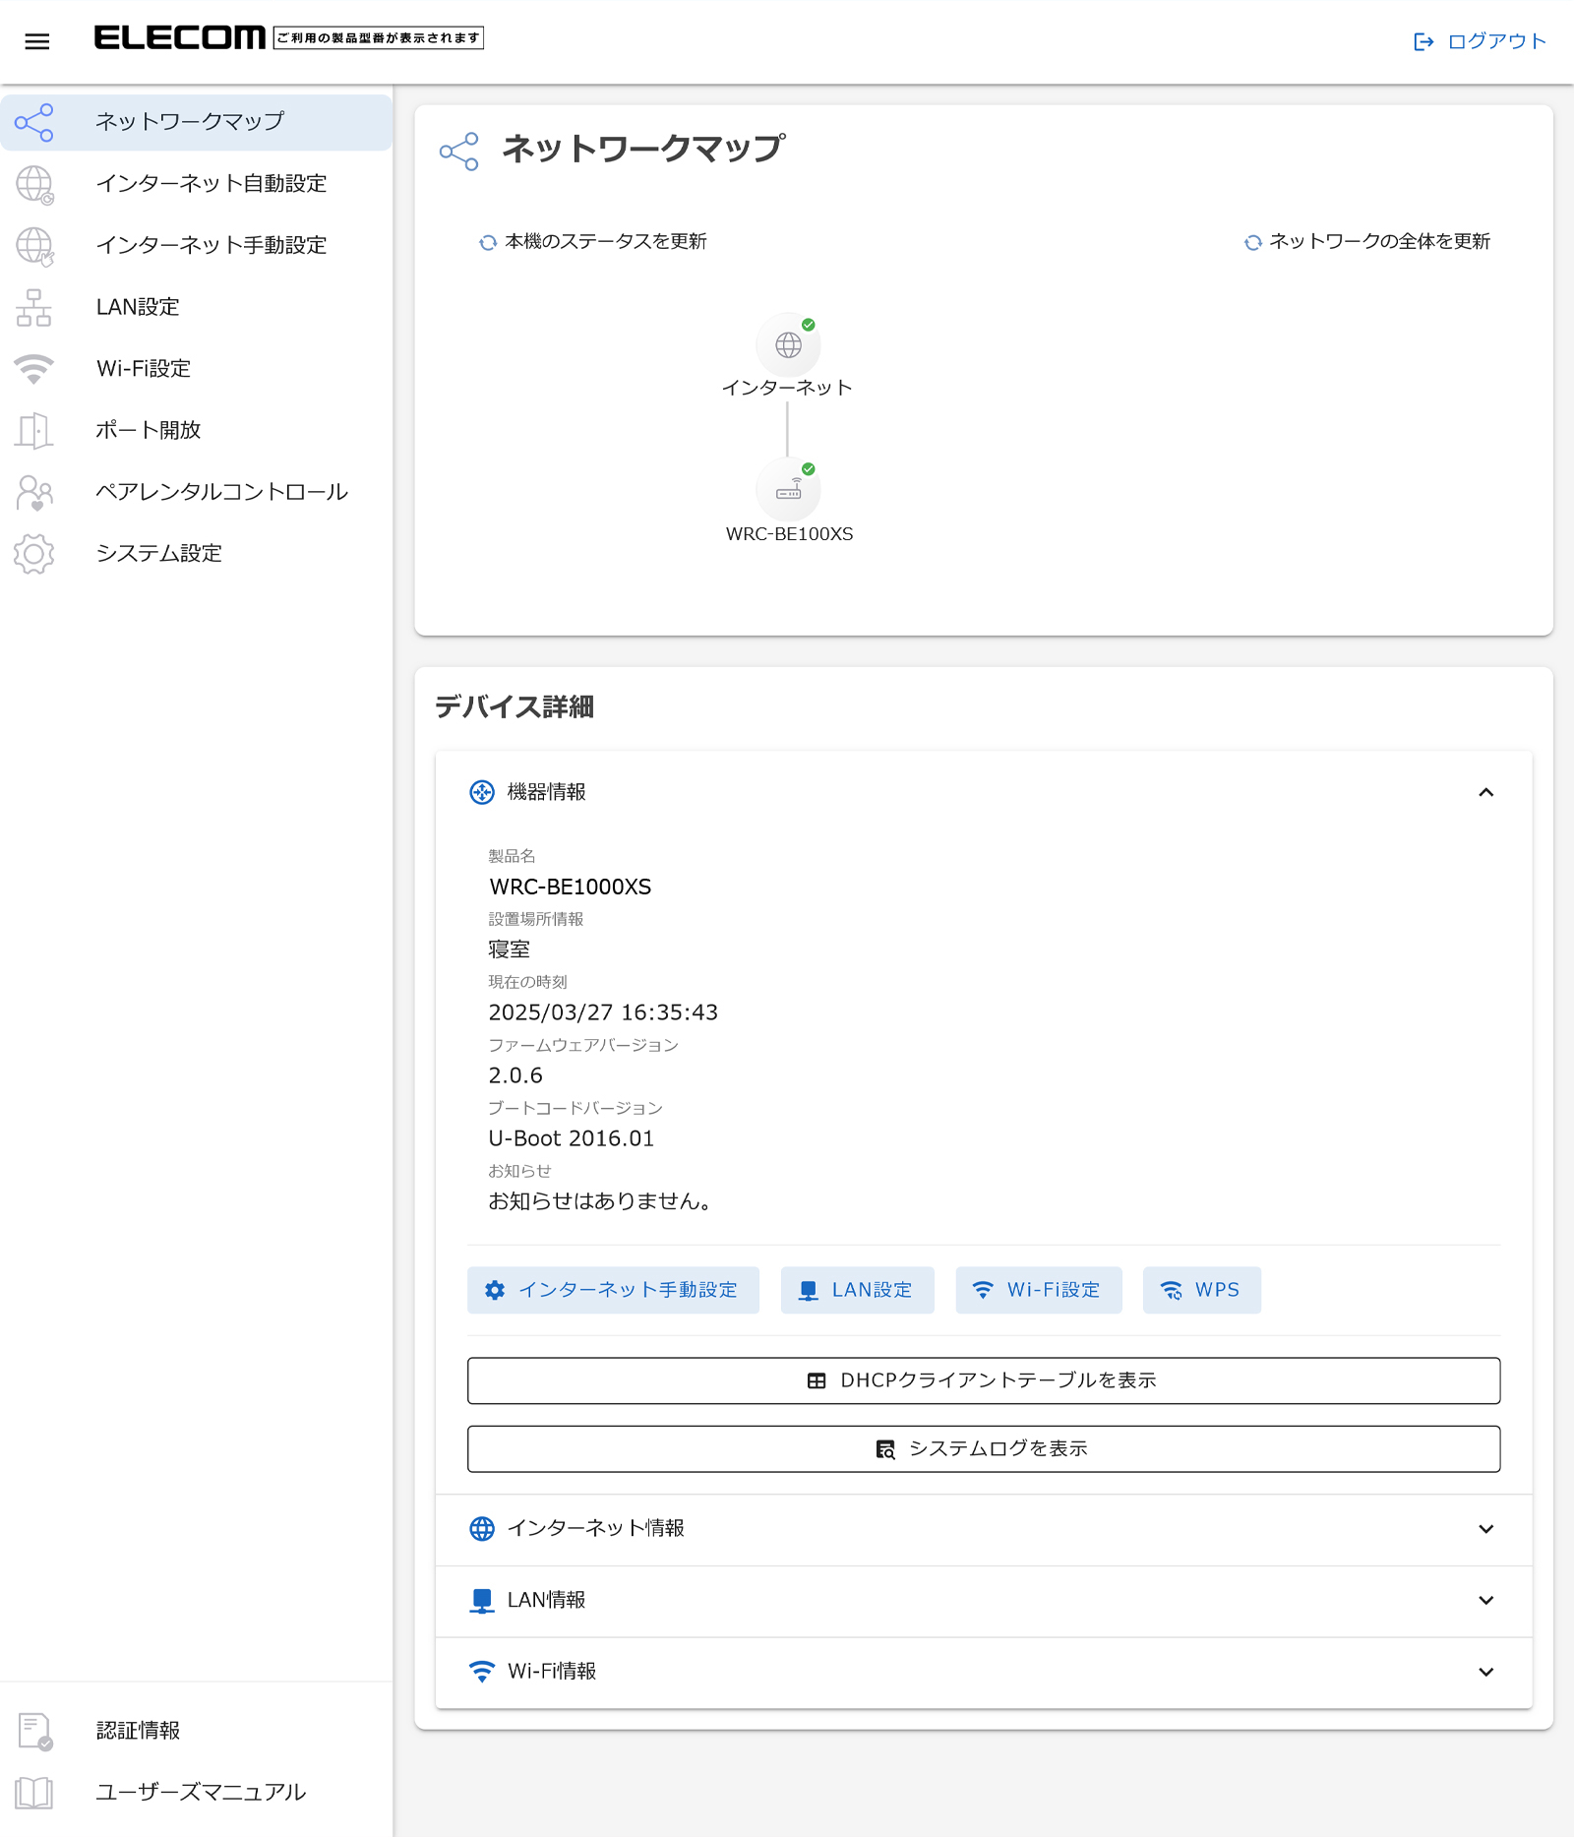Click the ポート開放 door icon
Viewport: 1574px width, 1837px height.
click(x=34, y=431)
